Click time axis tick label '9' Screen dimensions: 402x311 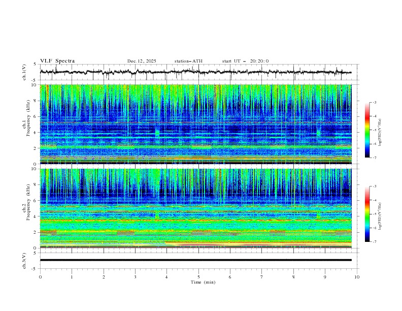(x=325, y=277)
